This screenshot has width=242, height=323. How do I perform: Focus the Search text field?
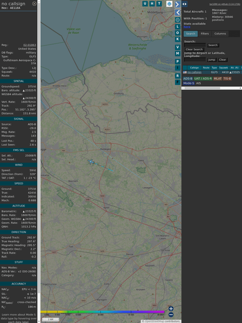(195, 45)
